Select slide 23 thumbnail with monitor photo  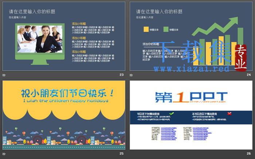tap(64, 36)
